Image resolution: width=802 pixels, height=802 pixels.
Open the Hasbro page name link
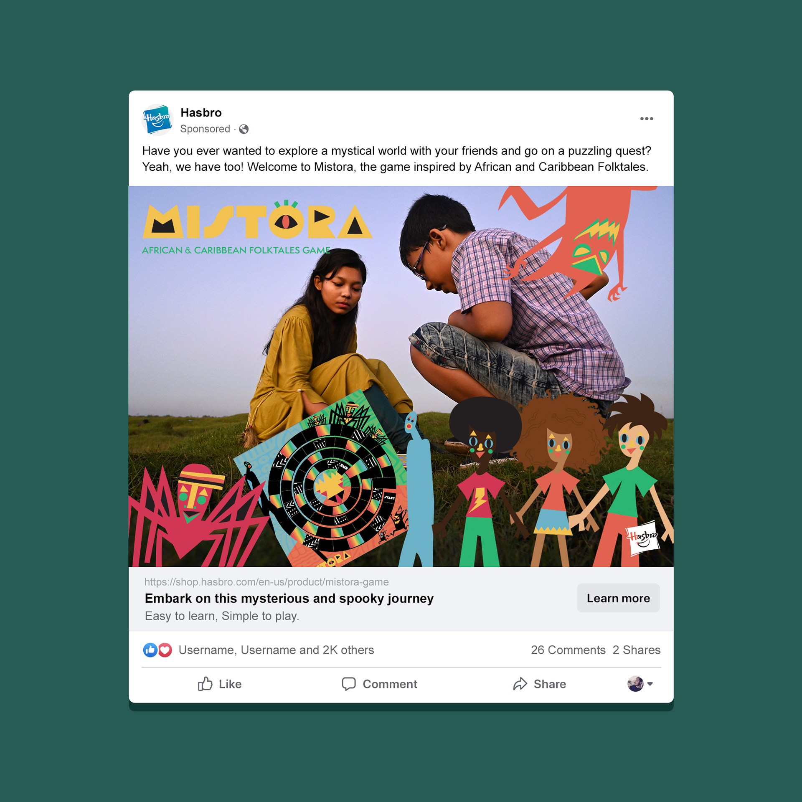(201, 113)
